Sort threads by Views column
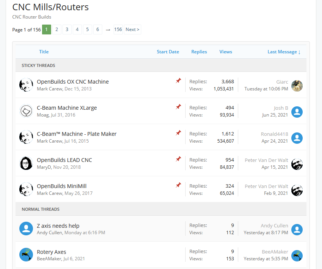The height and width of the screenshot is (269, 322). tap(226, 52)
